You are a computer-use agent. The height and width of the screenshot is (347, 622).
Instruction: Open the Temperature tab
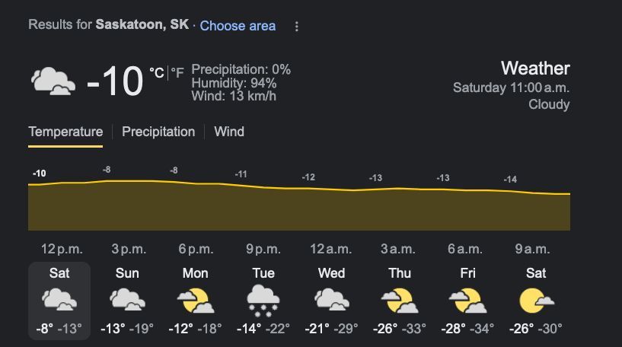(65, 132)
